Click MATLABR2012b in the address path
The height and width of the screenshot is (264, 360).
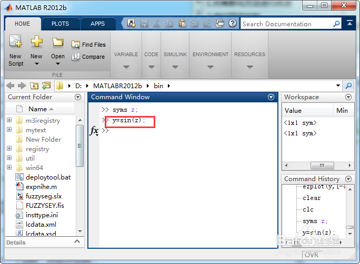coord(117,86)
